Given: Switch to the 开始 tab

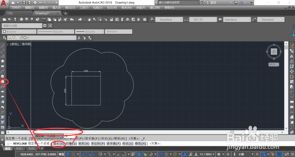Looking at the screenshot, I should click(x=10, y=13).
